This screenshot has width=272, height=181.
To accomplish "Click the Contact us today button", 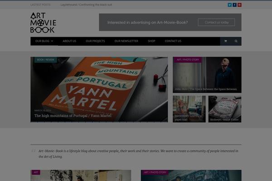I will (x=217, y=22).
